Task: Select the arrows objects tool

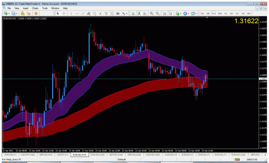Action: pyautogui.click(x=124, y=13)
